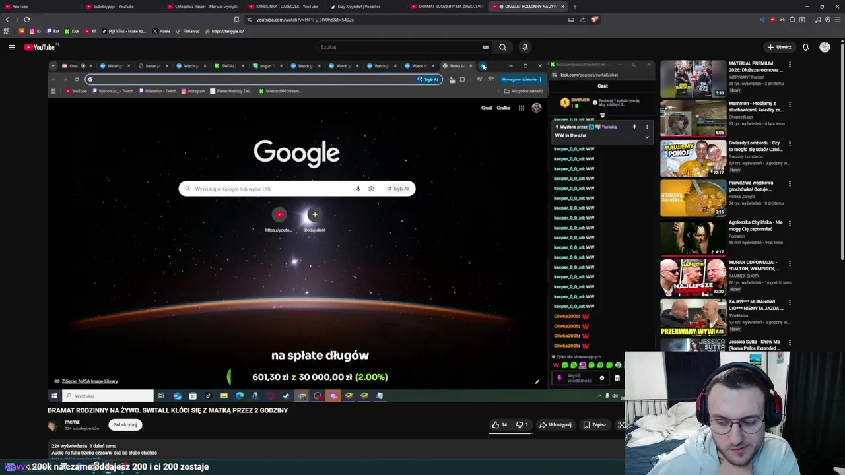Open the apps grid in bookmarks bar

tap(7, 31)
